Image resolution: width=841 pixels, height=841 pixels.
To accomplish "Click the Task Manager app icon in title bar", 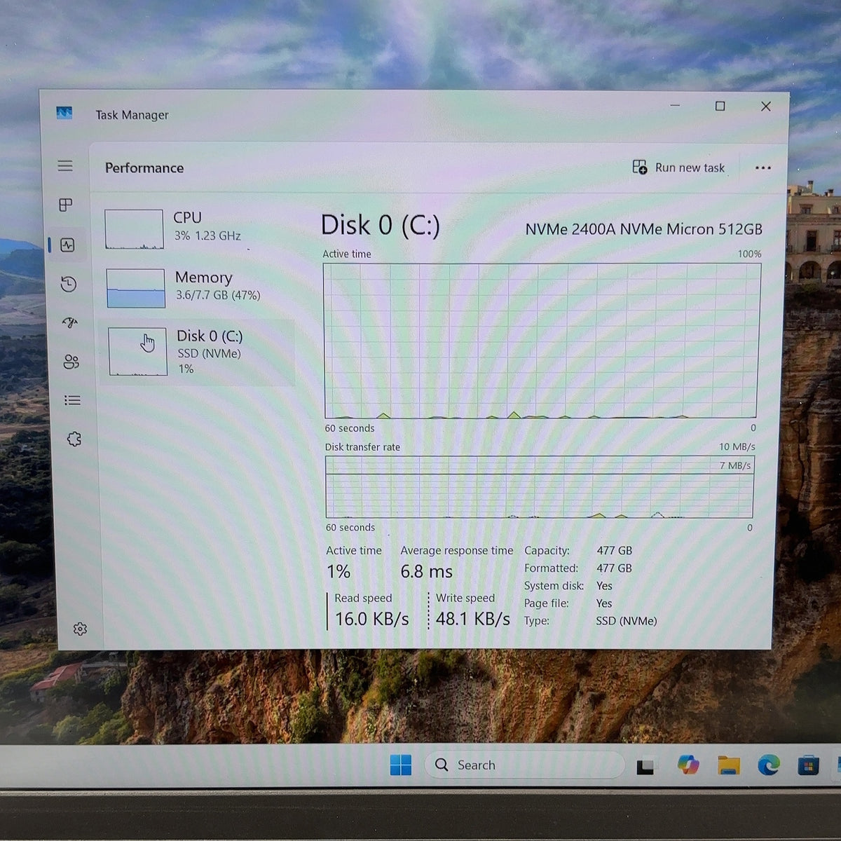I will point(64,112).
